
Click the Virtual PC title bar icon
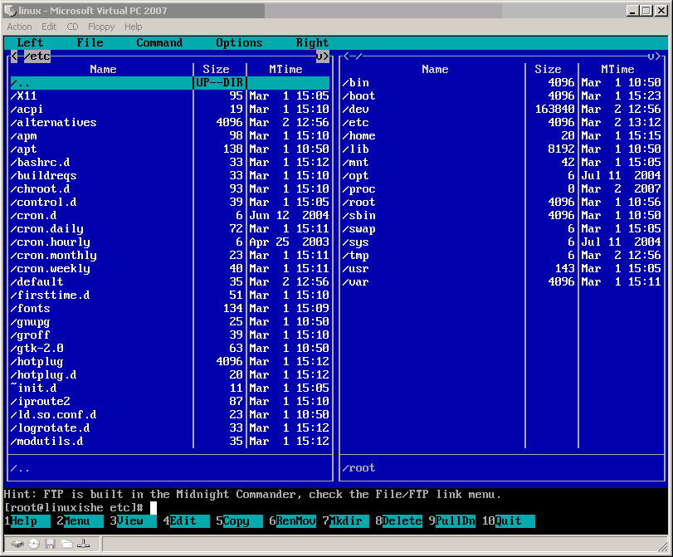click(10, 10)
